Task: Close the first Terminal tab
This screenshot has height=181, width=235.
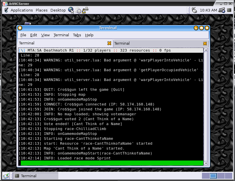Action: [x=109, y=43]
